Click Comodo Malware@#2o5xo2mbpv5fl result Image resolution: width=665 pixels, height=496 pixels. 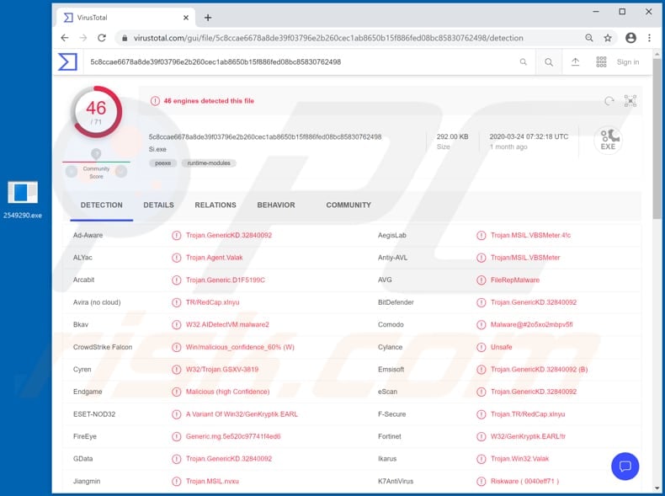point(531,324)
